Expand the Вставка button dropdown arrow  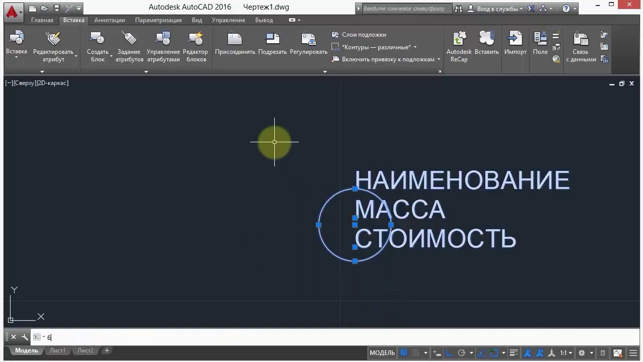(x=16, y=58)
